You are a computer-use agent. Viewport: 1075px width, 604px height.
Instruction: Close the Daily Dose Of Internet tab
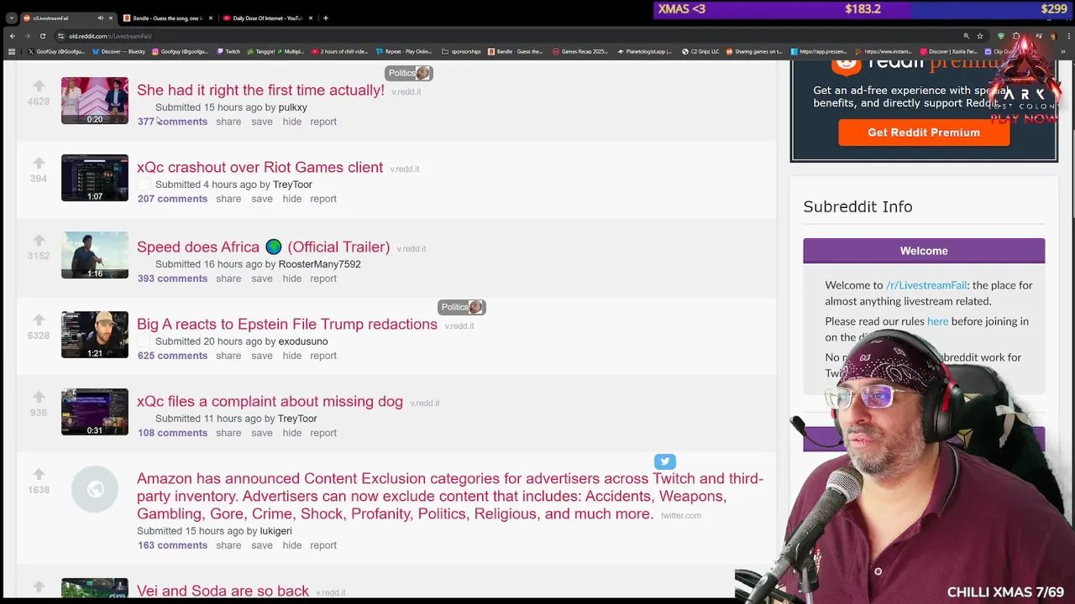[x=311, y=18]
